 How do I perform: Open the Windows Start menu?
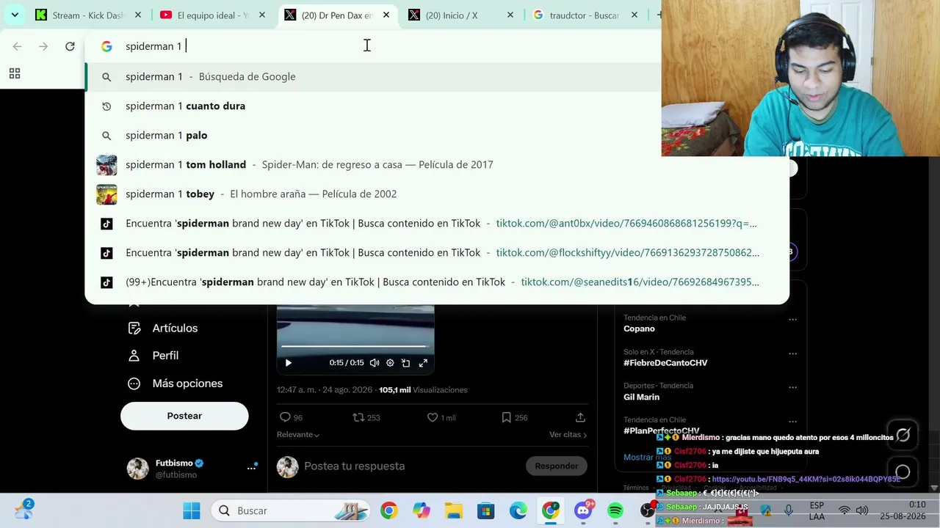pos(192,510)
